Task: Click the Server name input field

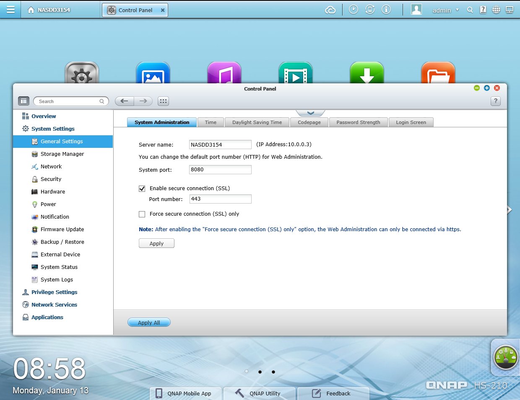Action: coord(220,145)
